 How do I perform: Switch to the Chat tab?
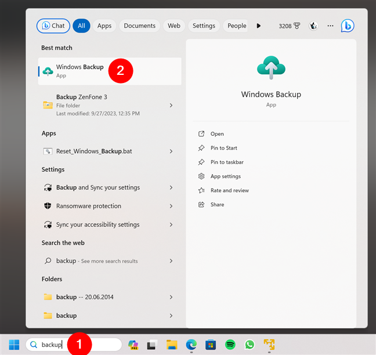[53, 26]
